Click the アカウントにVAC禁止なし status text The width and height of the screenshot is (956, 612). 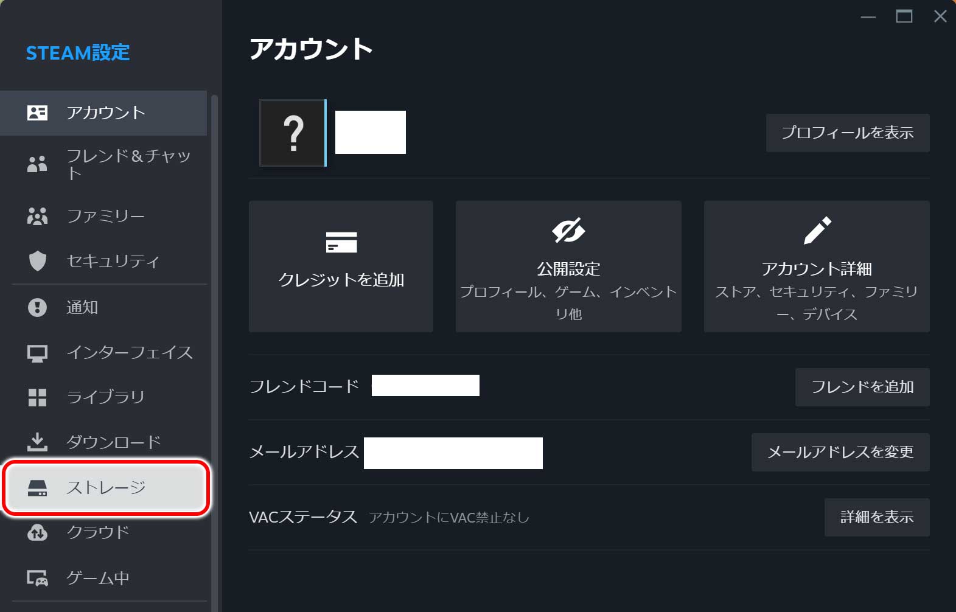(x=448, y=518)
